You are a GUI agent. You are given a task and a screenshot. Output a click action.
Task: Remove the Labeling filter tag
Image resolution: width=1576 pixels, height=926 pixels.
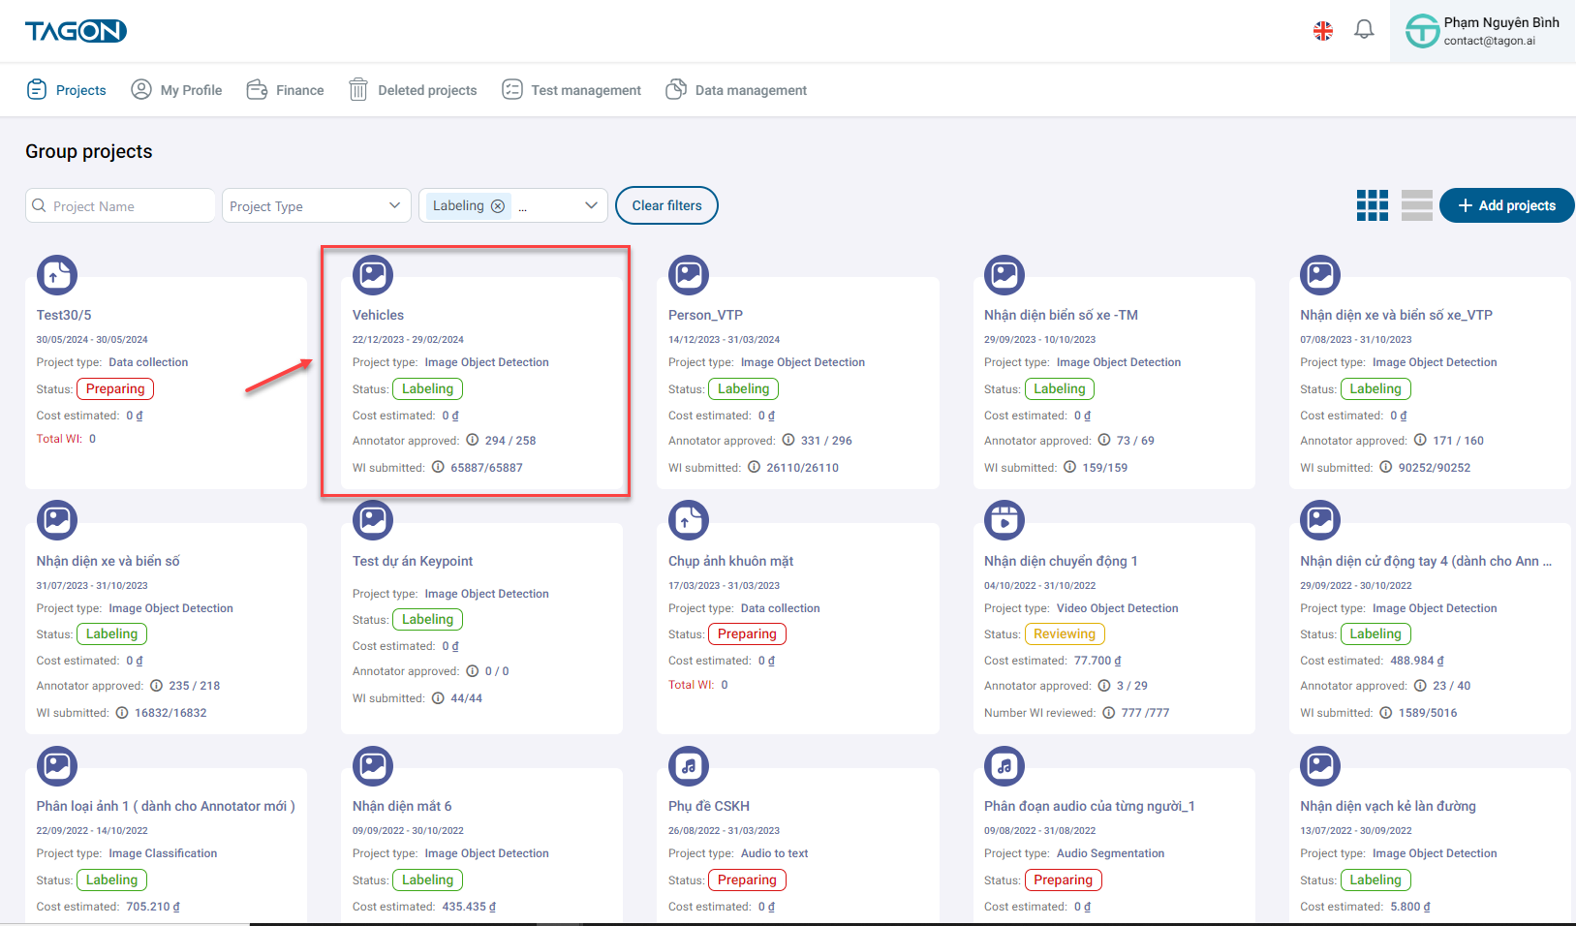tap(498, 206)
